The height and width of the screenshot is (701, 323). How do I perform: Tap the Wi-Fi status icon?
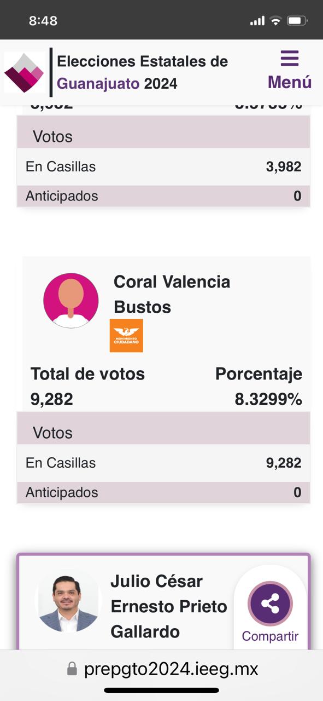[275, 21]
